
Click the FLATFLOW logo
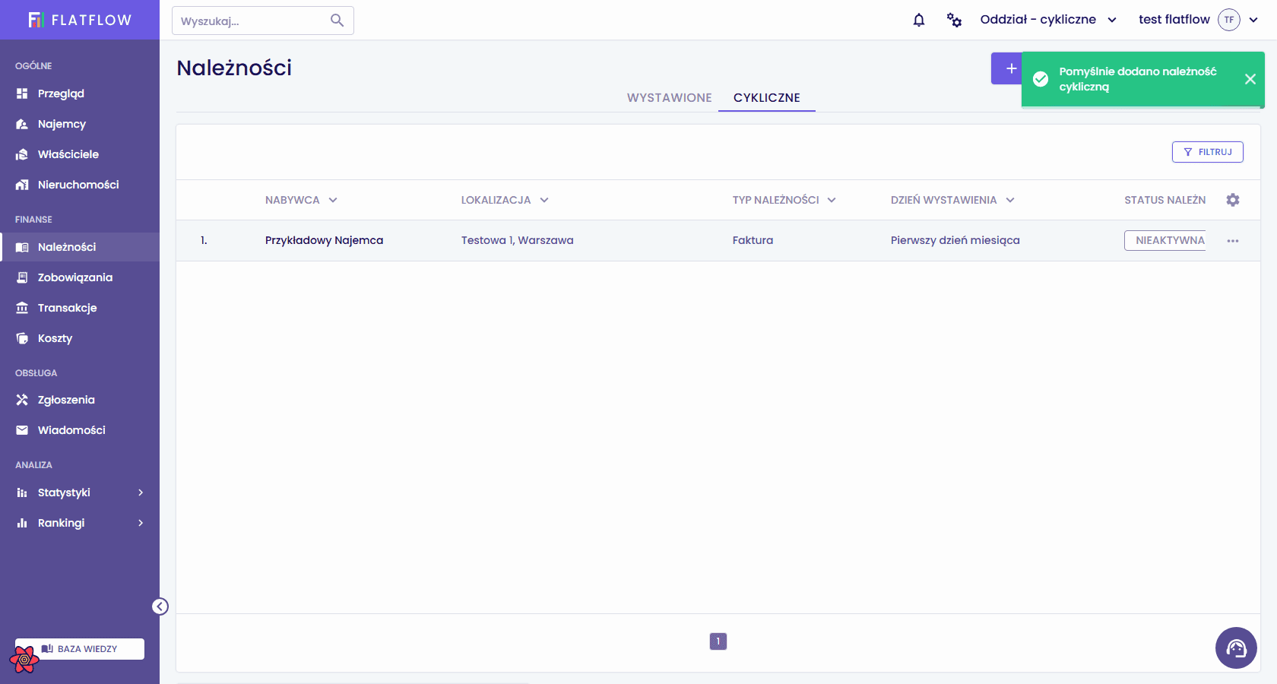[80, 20]
